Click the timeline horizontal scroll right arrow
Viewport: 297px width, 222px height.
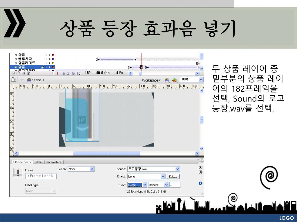(x=197, y=73)
